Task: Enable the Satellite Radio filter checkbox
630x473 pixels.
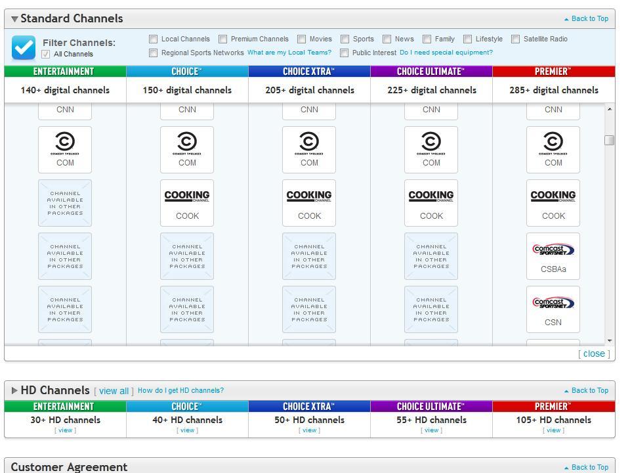Action: (516, 39)
